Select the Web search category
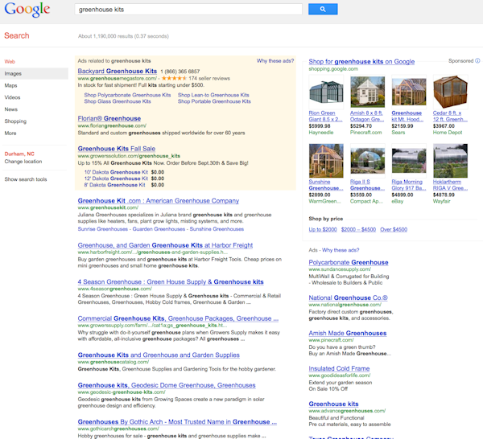Image resolution: width=483 pixels, height=439 pixels. pyautogui.click(x=10, y=62)
